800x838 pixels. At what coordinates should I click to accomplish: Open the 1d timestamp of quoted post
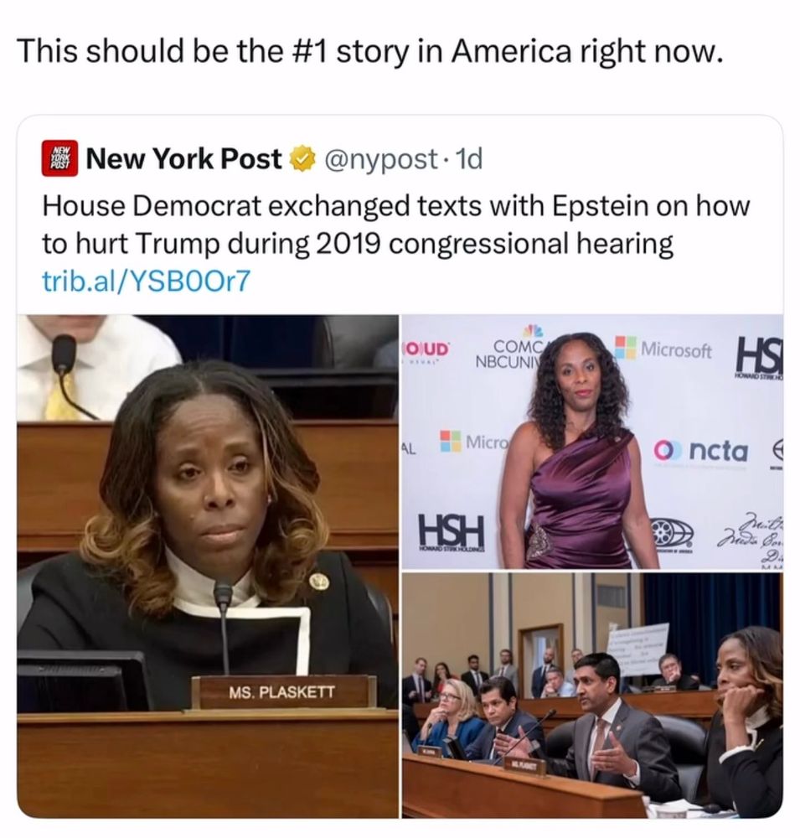pyautogui.click(x=467, y=158)
